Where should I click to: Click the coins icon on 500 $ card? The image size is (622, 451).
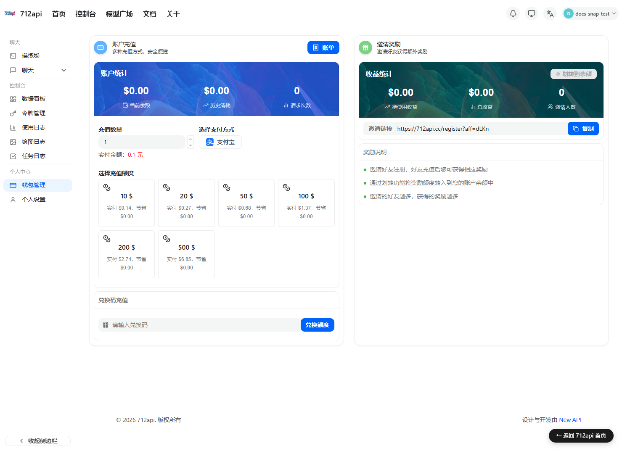pos(167,239)
